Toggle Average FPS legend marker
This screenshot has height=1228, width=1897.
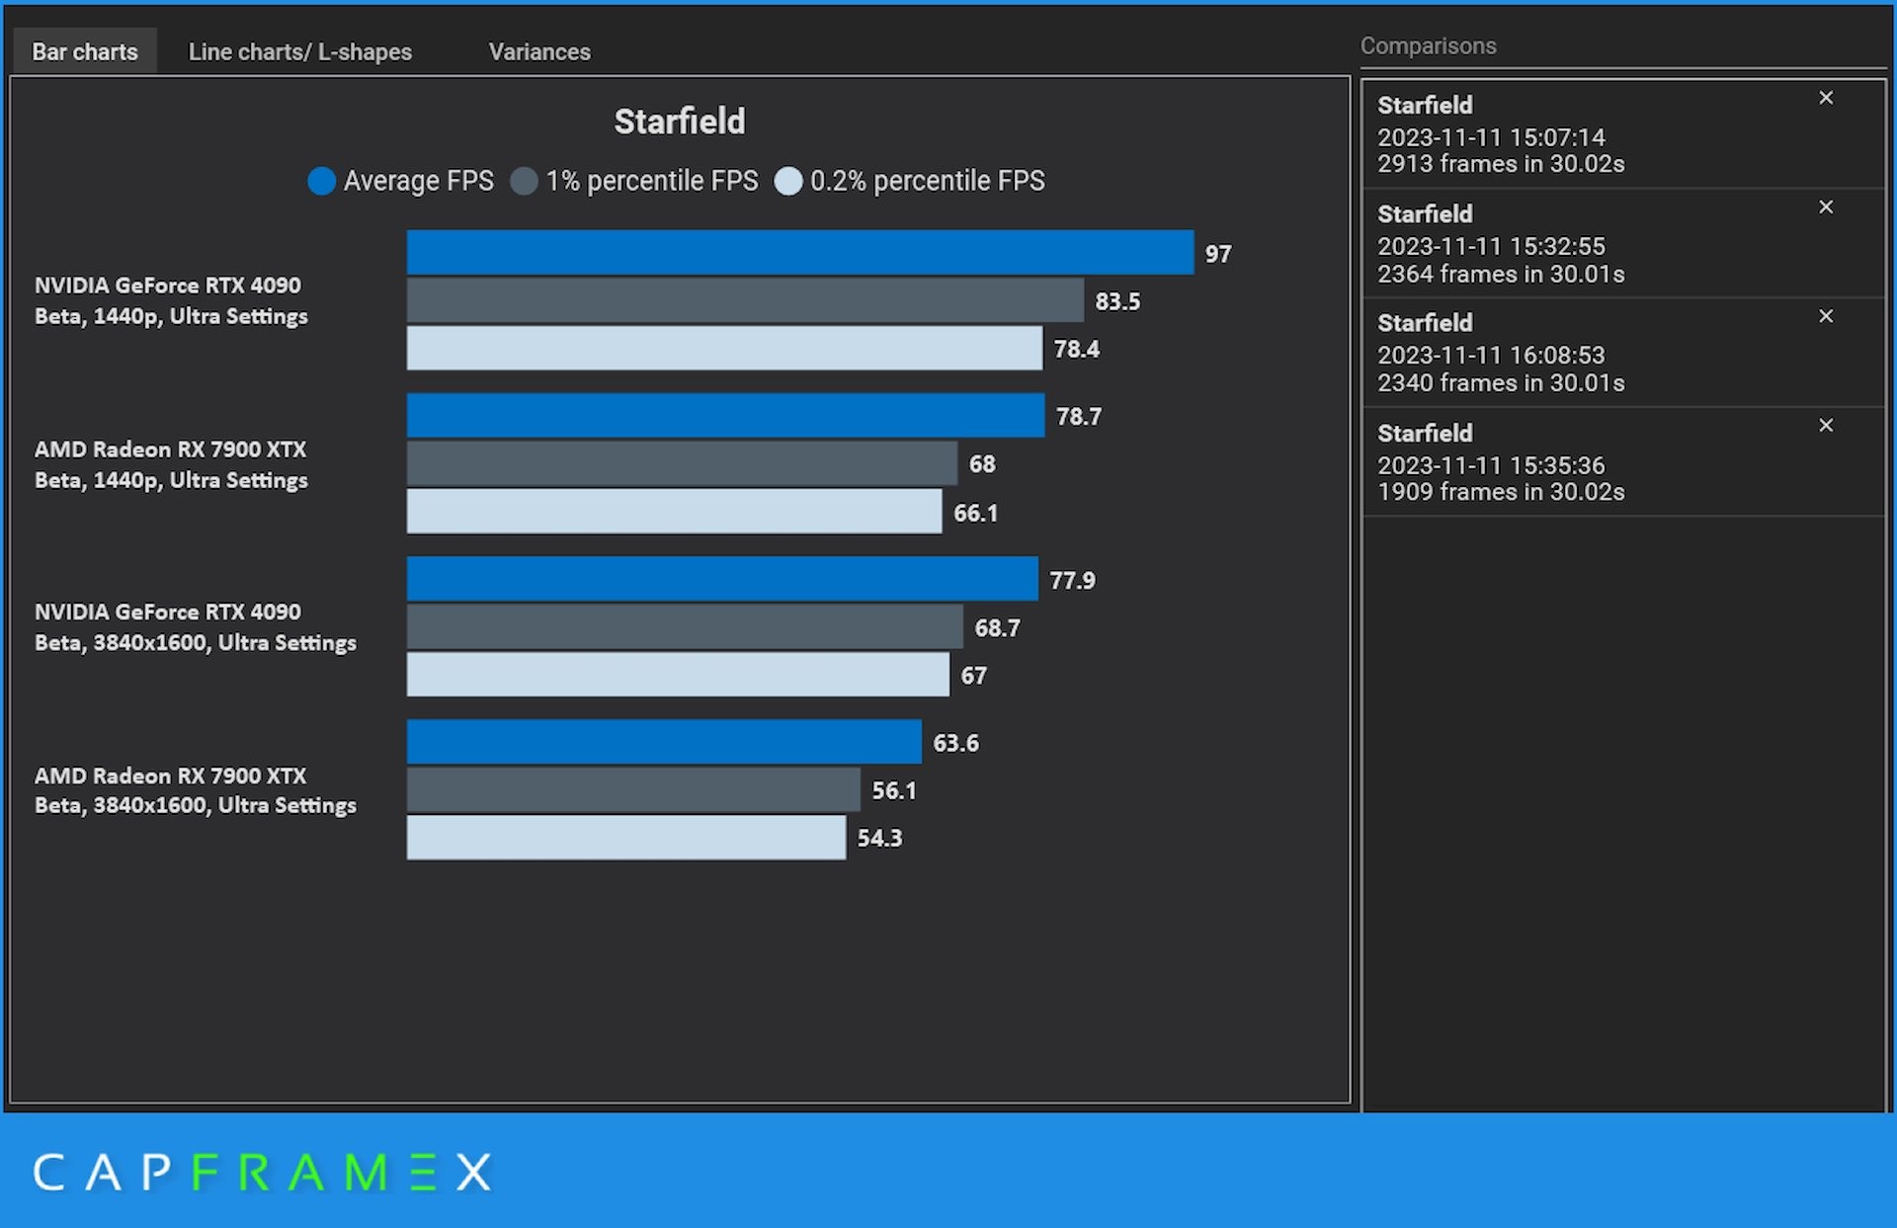point(321,182)
